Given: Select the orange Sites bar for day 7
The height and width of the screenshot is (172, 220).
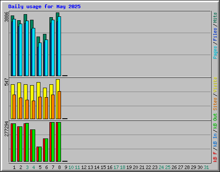Looking at the screenshot, I should 53,107.
